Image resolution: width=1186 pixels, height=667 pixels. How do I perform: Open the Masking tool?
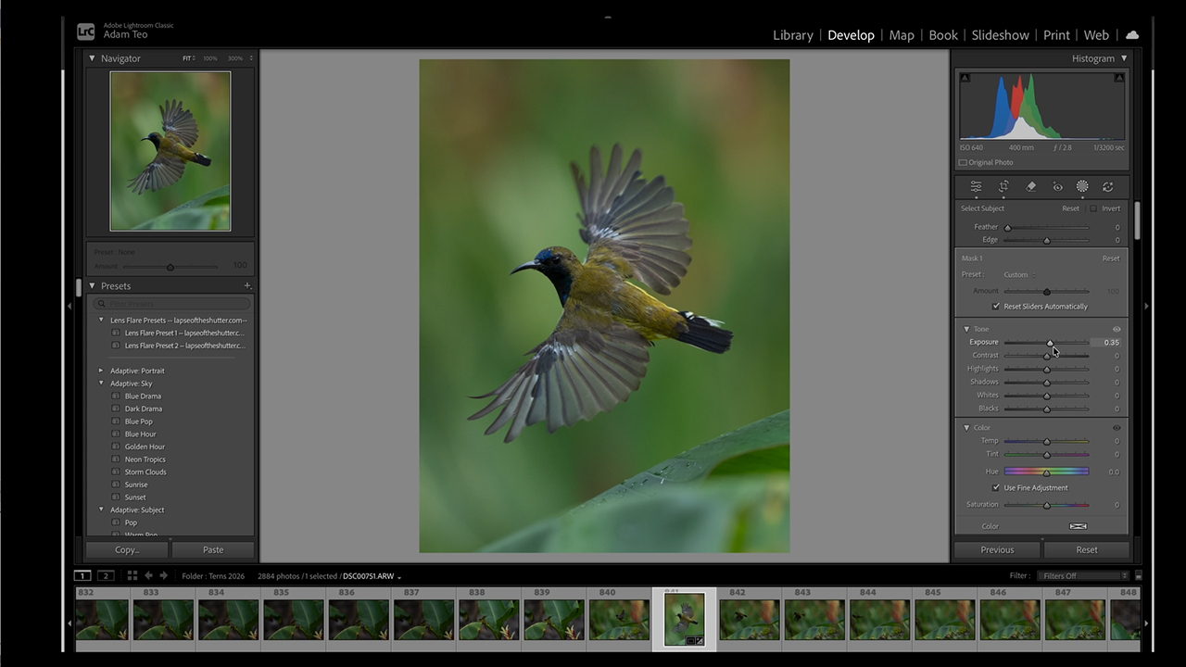point(1082,186)
